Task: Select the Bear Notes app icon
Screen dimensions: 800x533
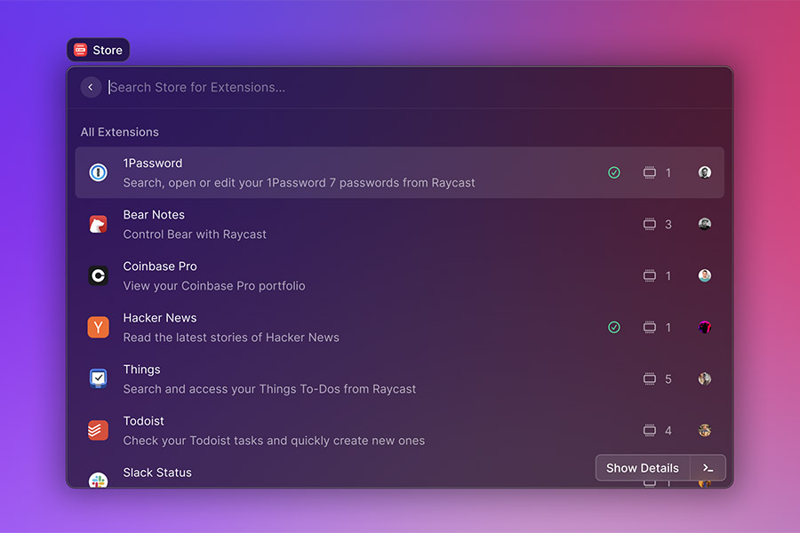Action: [x=98, y=224]
